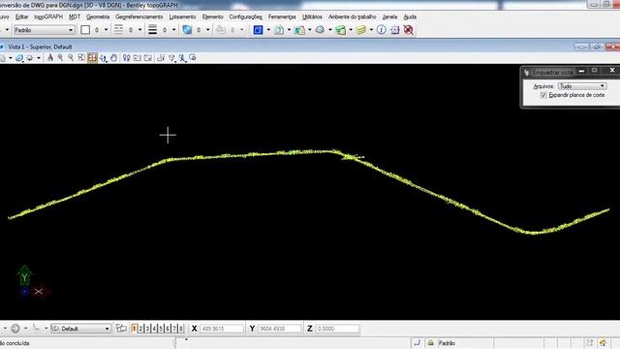The height and width of the screenshot is (349, 620).
Task: Click the walk footprints icon
Action: point(126,58)
